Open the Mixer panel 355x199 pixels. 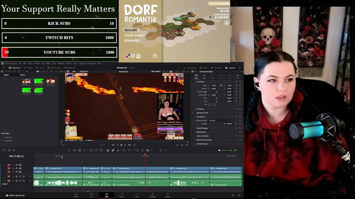coord(204,68)
